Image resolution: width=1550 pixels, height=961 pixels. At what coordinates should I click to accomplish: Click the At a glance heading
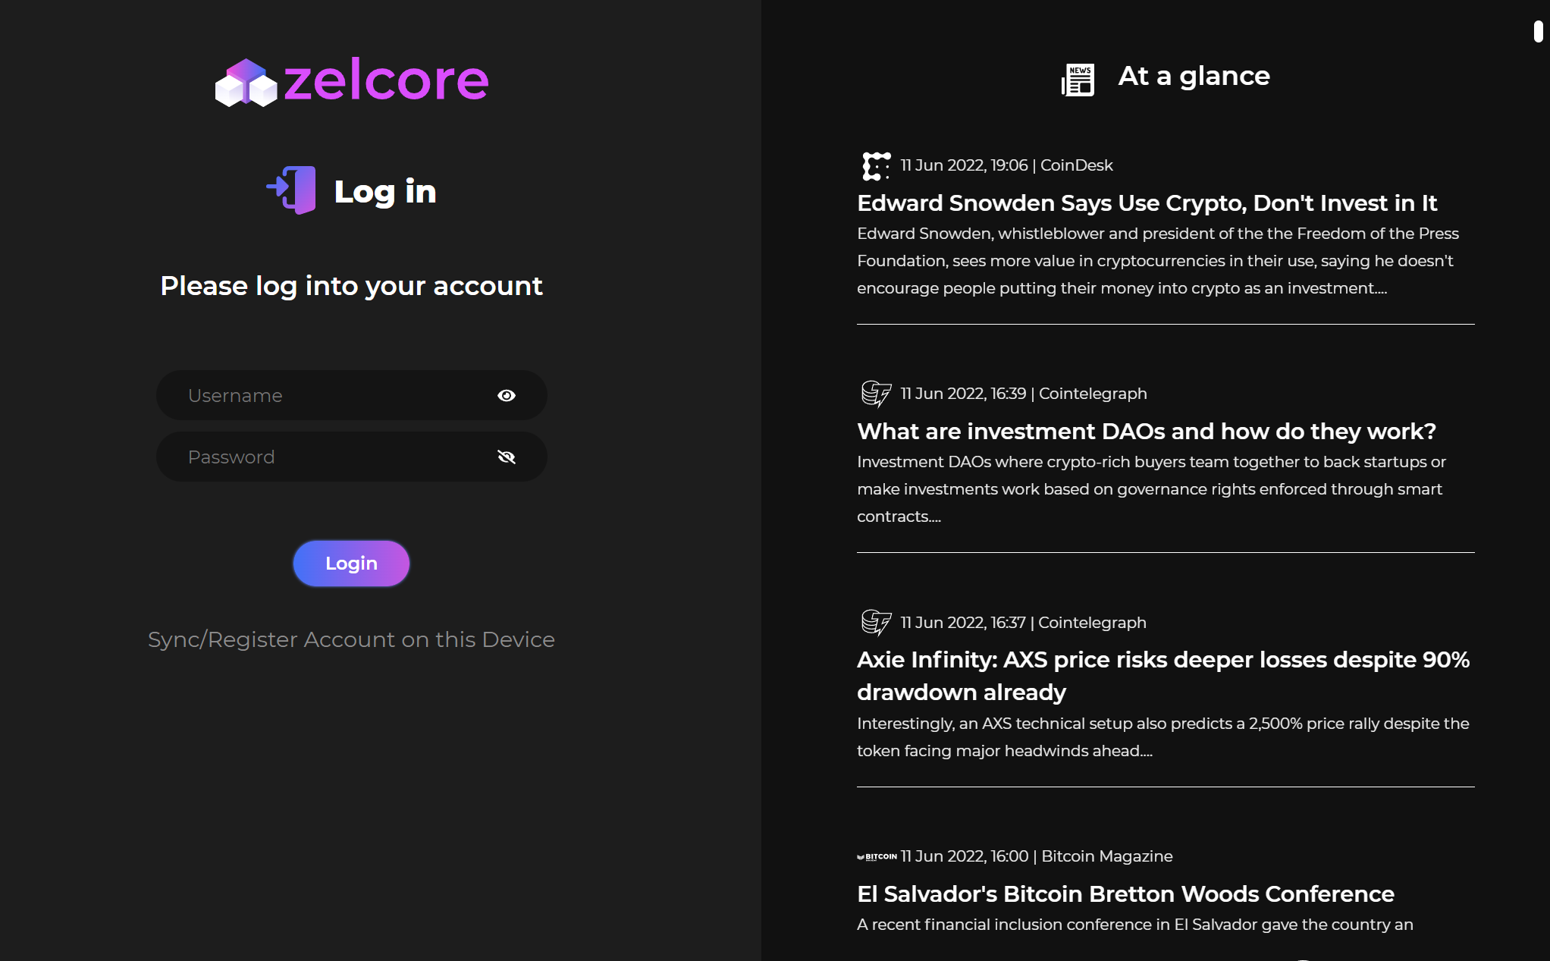click(1194, 76)
